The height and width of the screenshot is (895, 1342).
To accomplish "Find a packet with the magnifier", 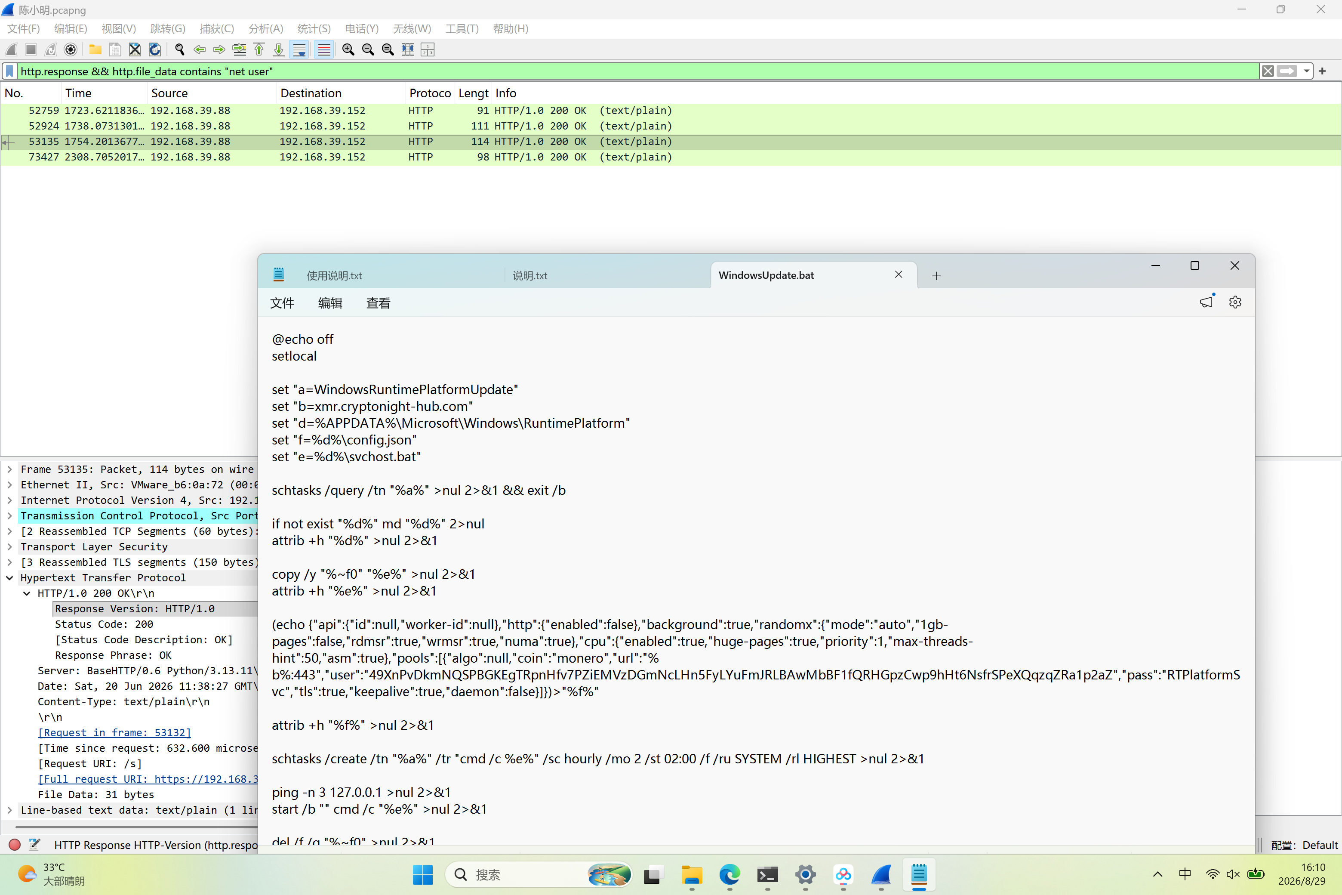I will 180,49.
